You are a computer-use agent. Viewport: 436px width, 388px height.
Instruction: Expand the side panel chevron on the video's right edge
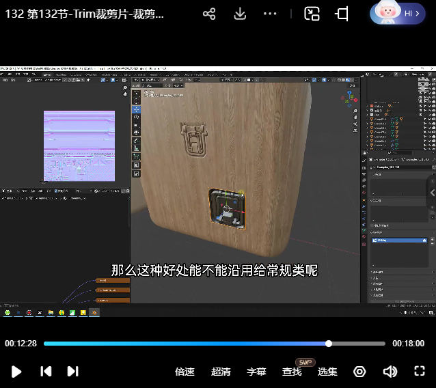click(x=432, y=193)
